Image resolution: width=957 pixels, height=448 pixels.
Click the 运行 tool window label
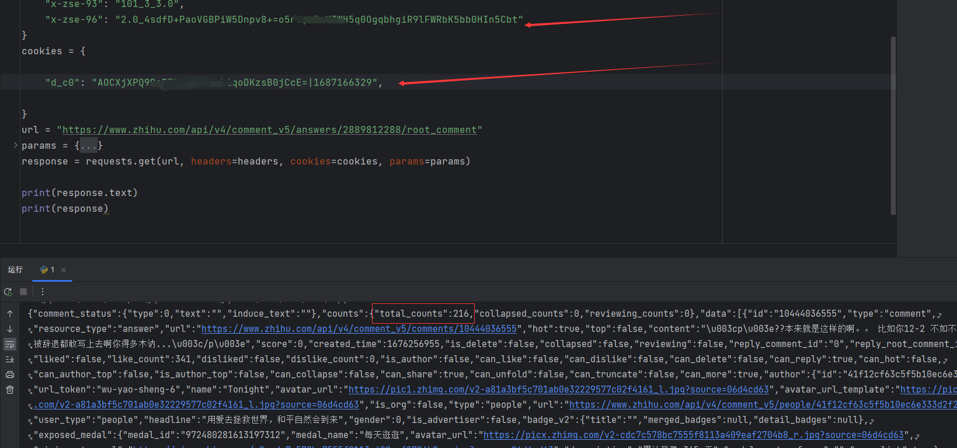click(x=15, y=269)
